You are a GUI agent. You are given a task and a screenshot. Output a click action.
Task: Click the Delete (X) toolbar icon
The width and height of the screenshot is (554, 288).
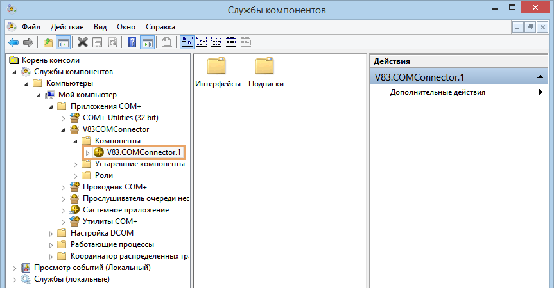point(82,42)
